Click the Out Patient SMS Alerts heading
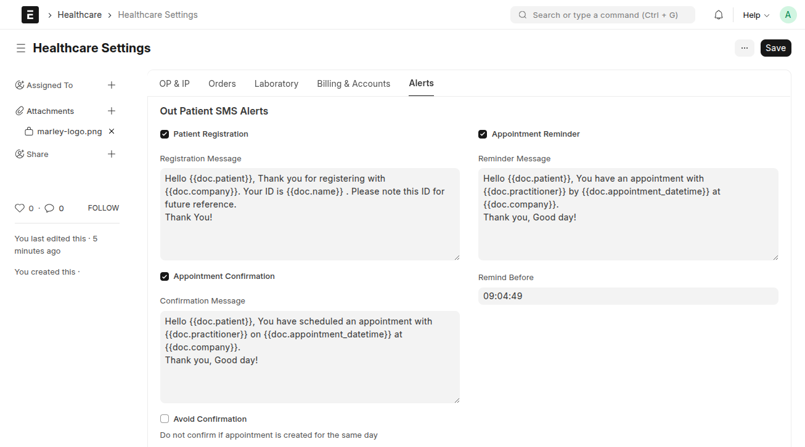The width and height of the screenshot is (805, 447). [214, 111]
